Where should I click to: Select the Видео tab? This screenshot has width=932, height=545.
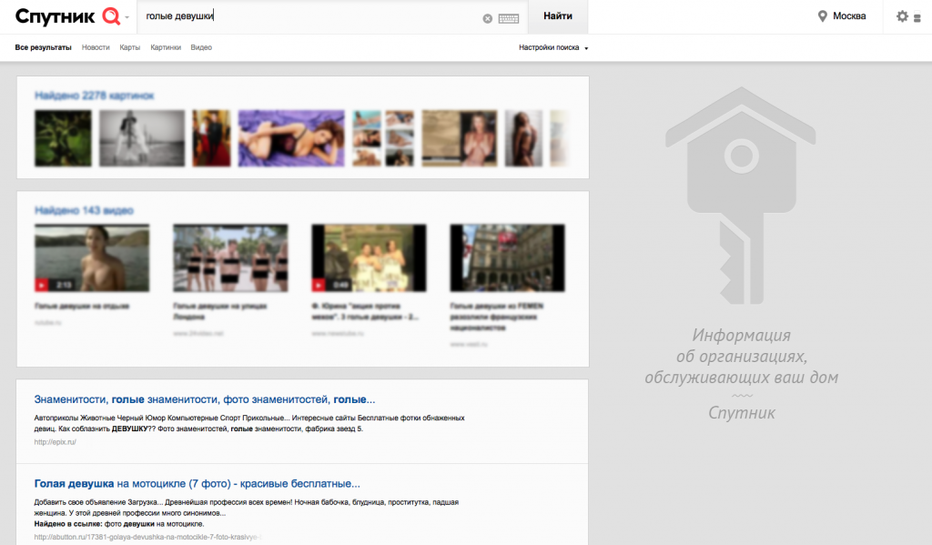click(x=201, y=47)
